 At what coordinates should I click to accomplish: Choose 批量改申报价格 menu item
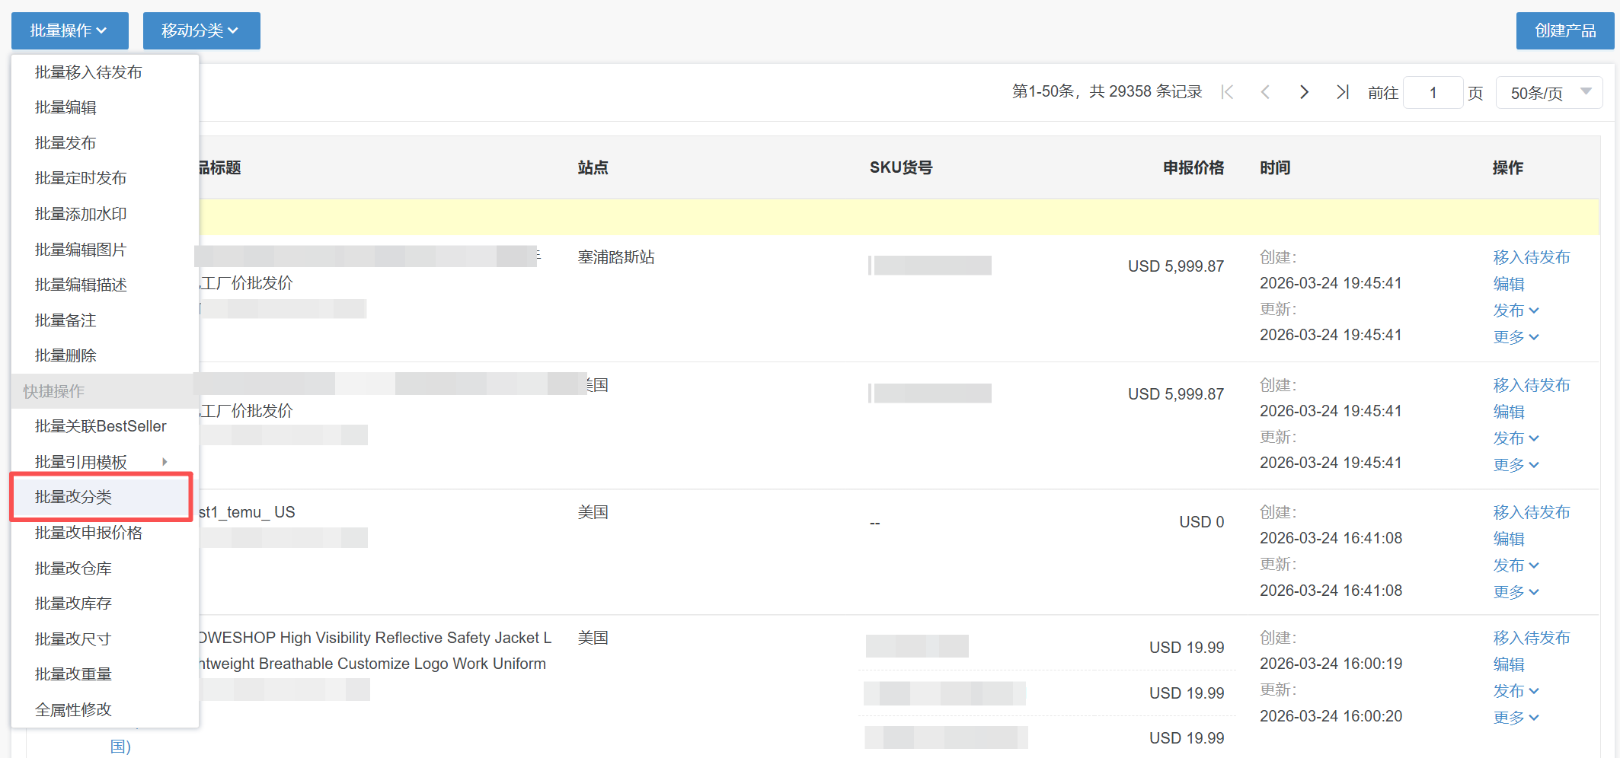click(x=88, y=533)
